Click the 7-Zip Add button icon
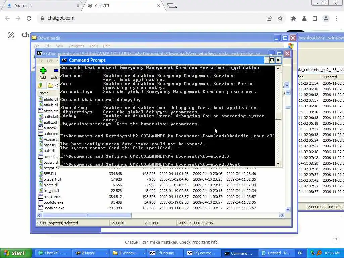The height and width of the screenshot is (258, 344). click(x=43, y=71)
